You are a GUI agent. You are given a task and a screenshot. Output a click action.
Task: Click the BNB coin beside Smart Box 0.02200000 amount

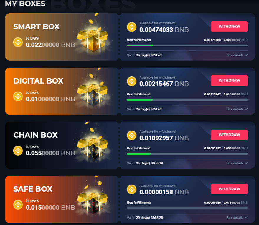(18, 43)
